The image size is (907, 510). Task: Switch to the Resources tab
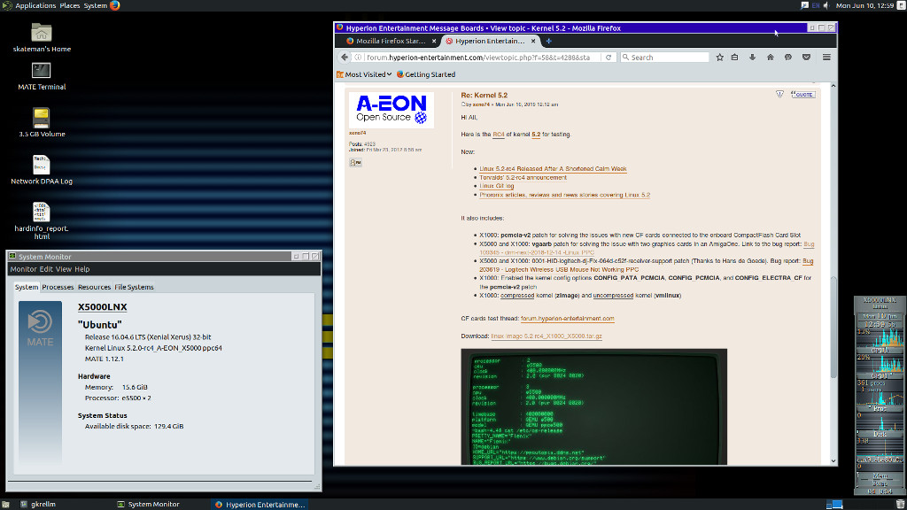[94, 287]
